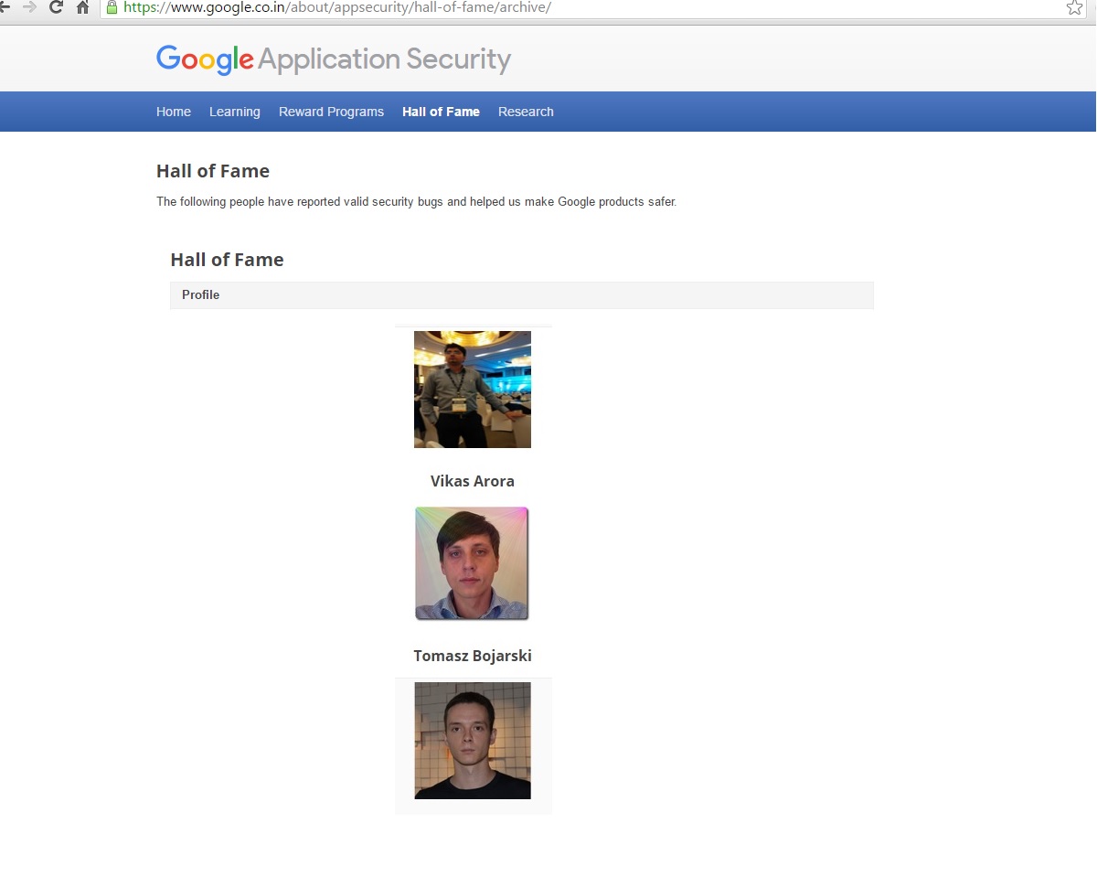This screenshot has height=887, width=1097.
Task: Click the Application Security title text
Action: (x=385, y=60)
